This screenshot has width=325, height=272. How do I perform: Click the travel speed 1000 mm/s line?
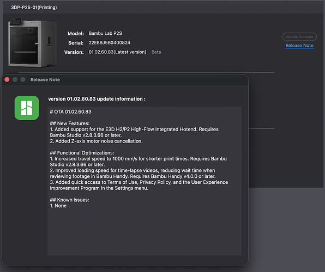pyautogui.click(x=139, y=162)
